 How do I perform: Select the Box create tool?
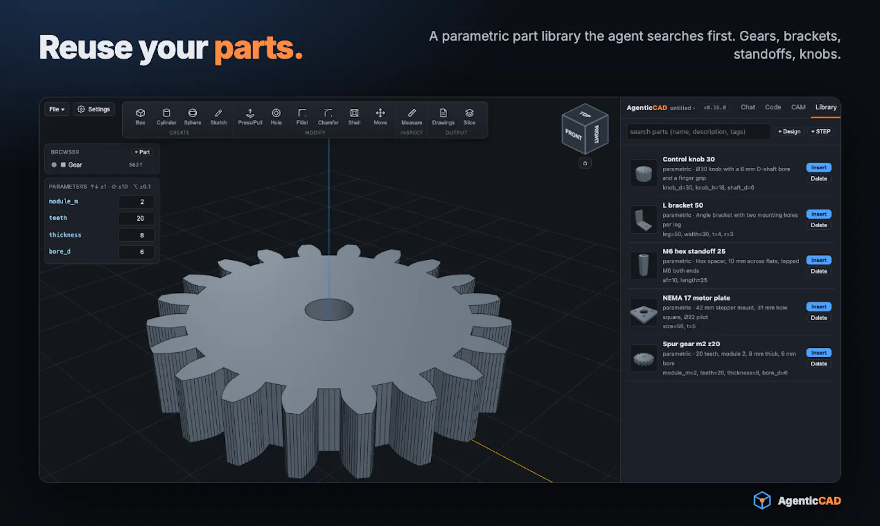point(140,117)
